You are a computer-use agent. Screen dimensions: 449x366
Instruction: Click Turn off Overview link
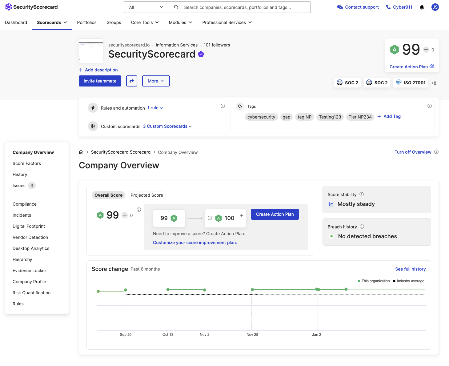click(x=413, y=152)
